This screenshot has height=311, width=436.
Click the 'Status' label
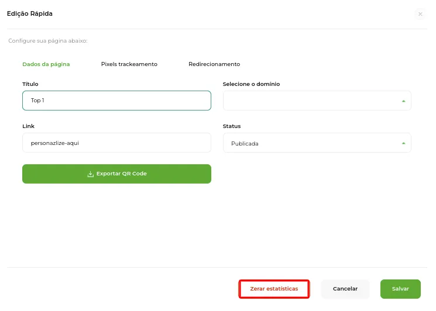232,126
